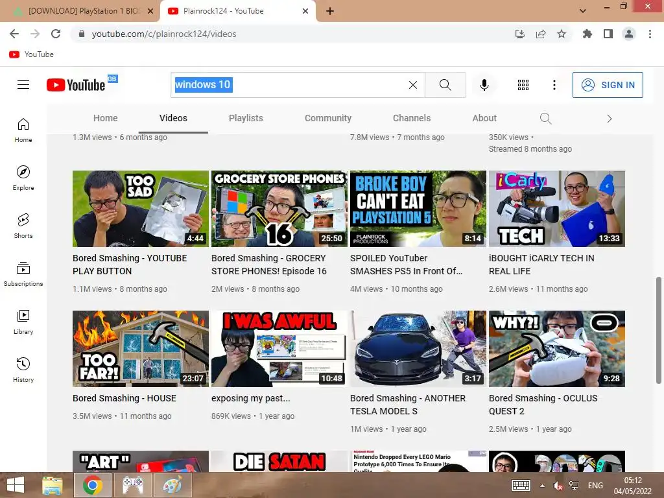The height and width of the screenshot is (498, 664).
Task: Click the channel search magnifier icon
Action: (545, 119)
